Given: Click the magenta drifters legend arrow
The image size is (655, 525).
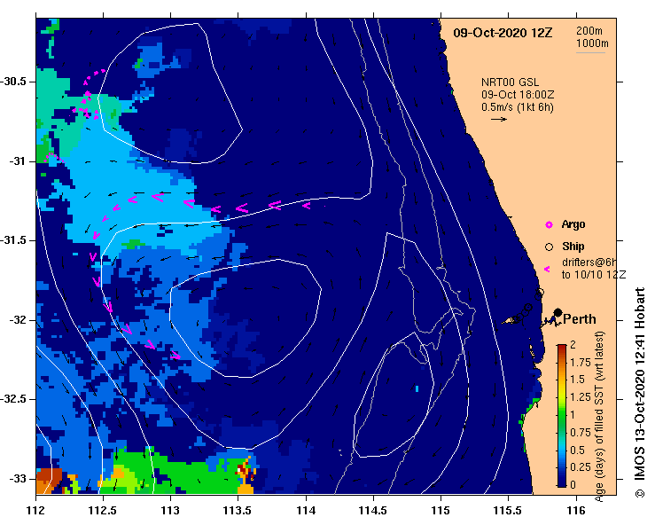Looking at the screenshot, I should click(x=547, y=270).
